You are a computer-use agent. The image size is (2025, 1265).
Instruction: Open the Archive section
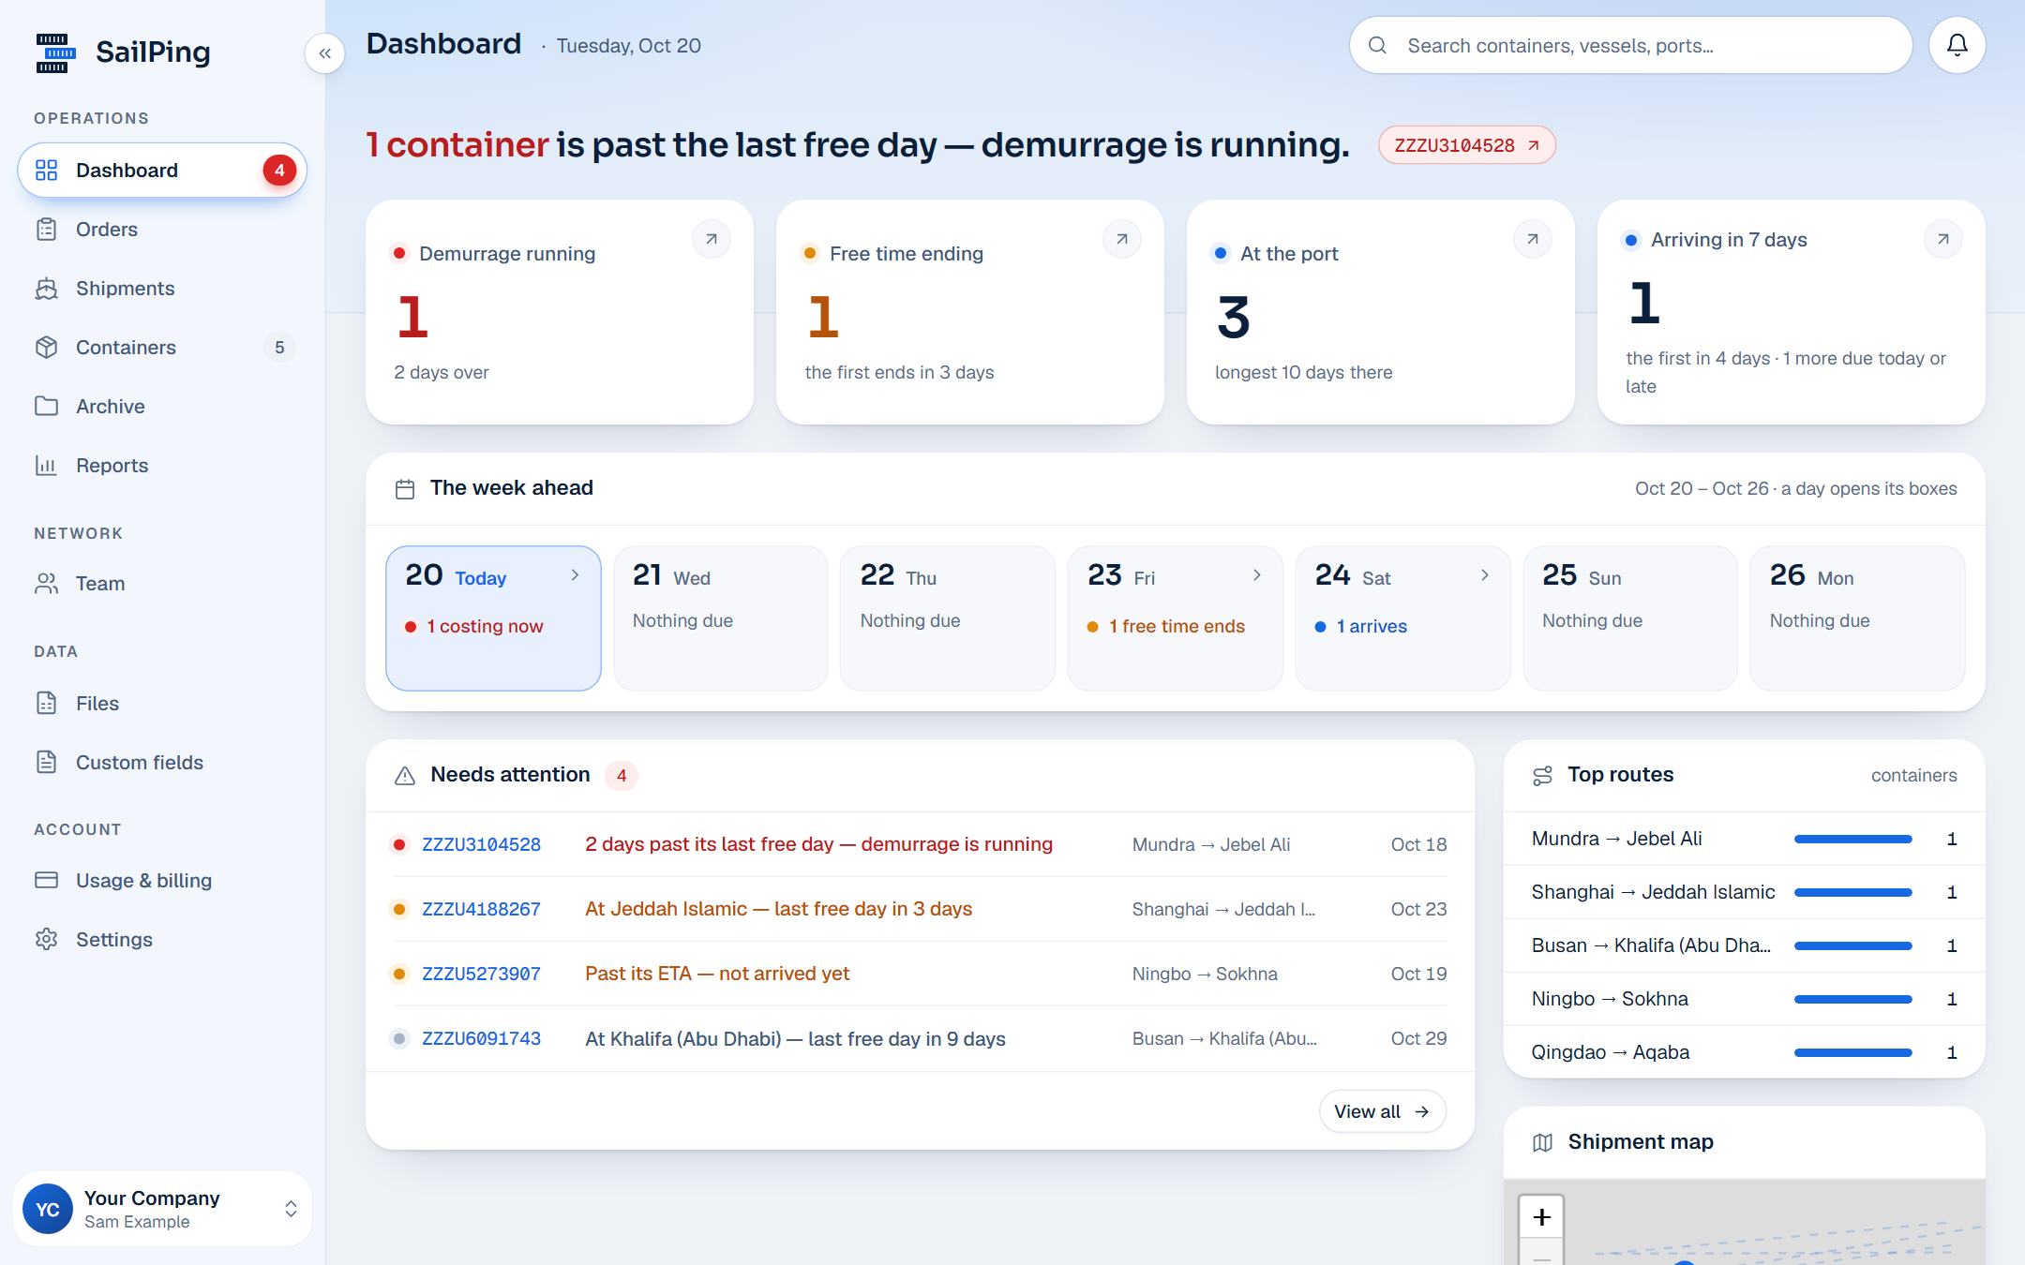pyautogui.click(x=162, y=407)
